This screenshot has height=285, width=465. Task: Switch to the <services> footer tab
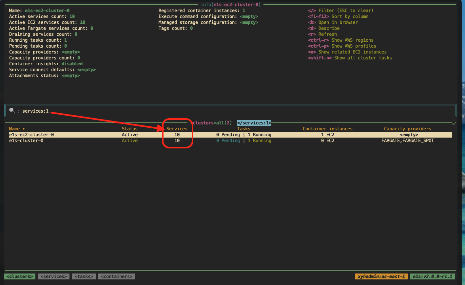coord(54,276)
